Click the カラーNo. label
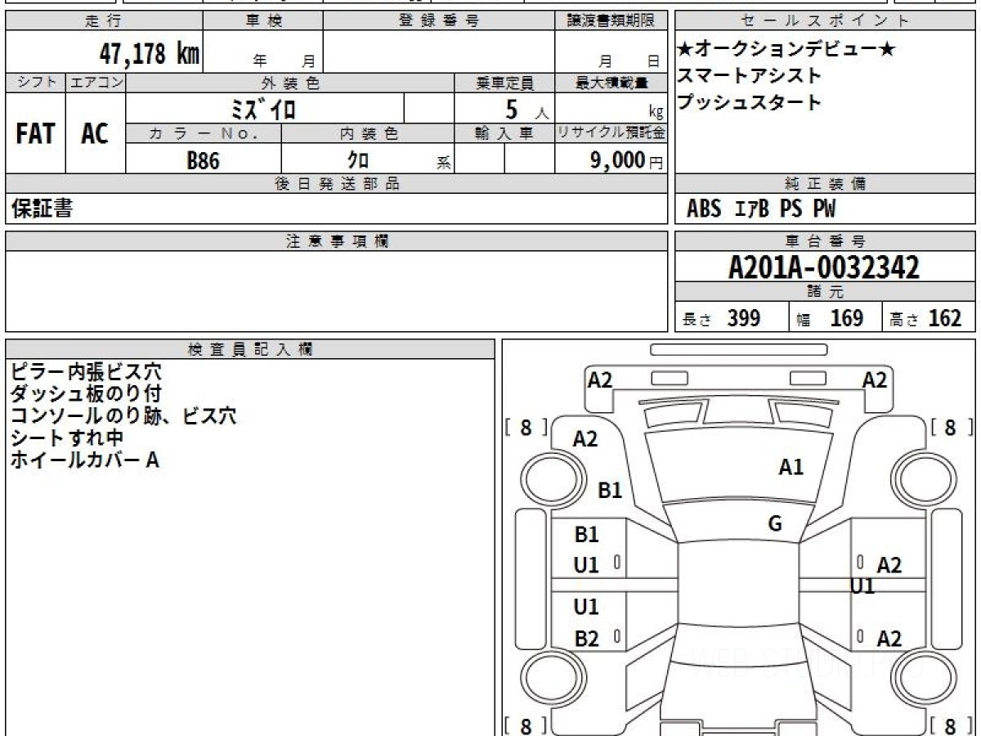 (204, 133)
